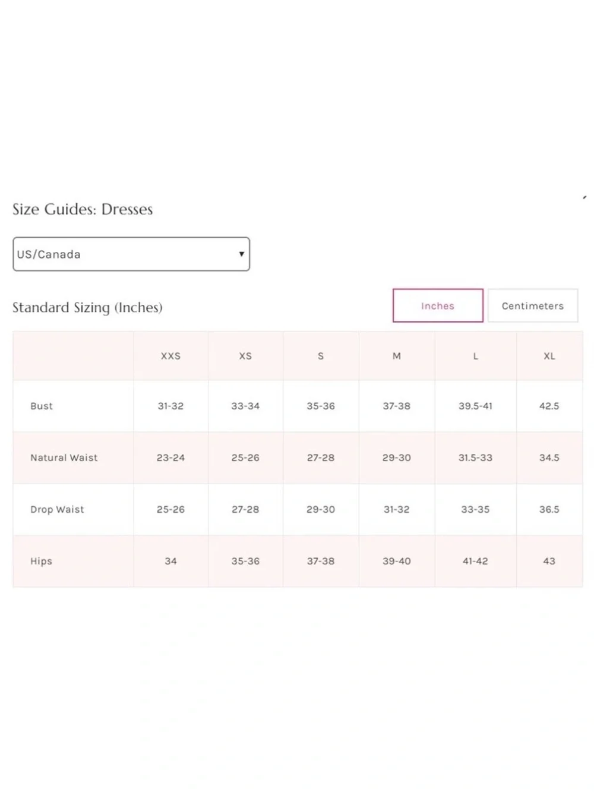The image size is (594, 792).
Task: Select the M size column header
Action: [397, 356]
